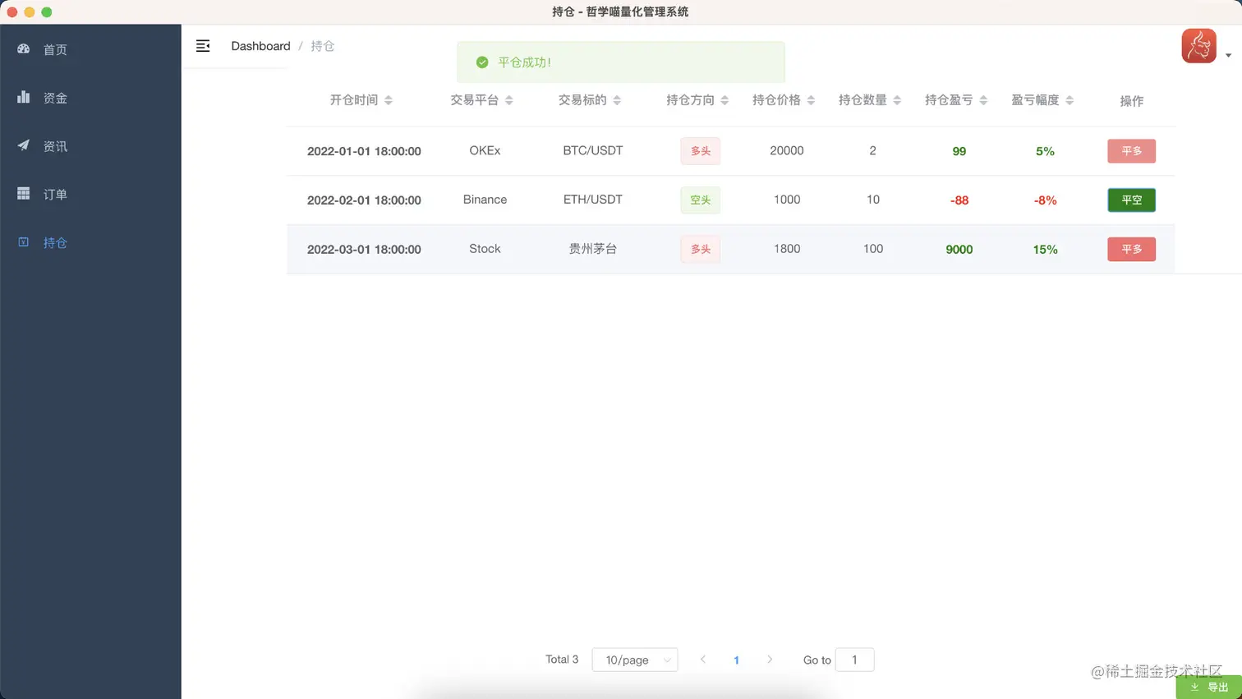Click the 贵州茅台 cell

(592, 249)
